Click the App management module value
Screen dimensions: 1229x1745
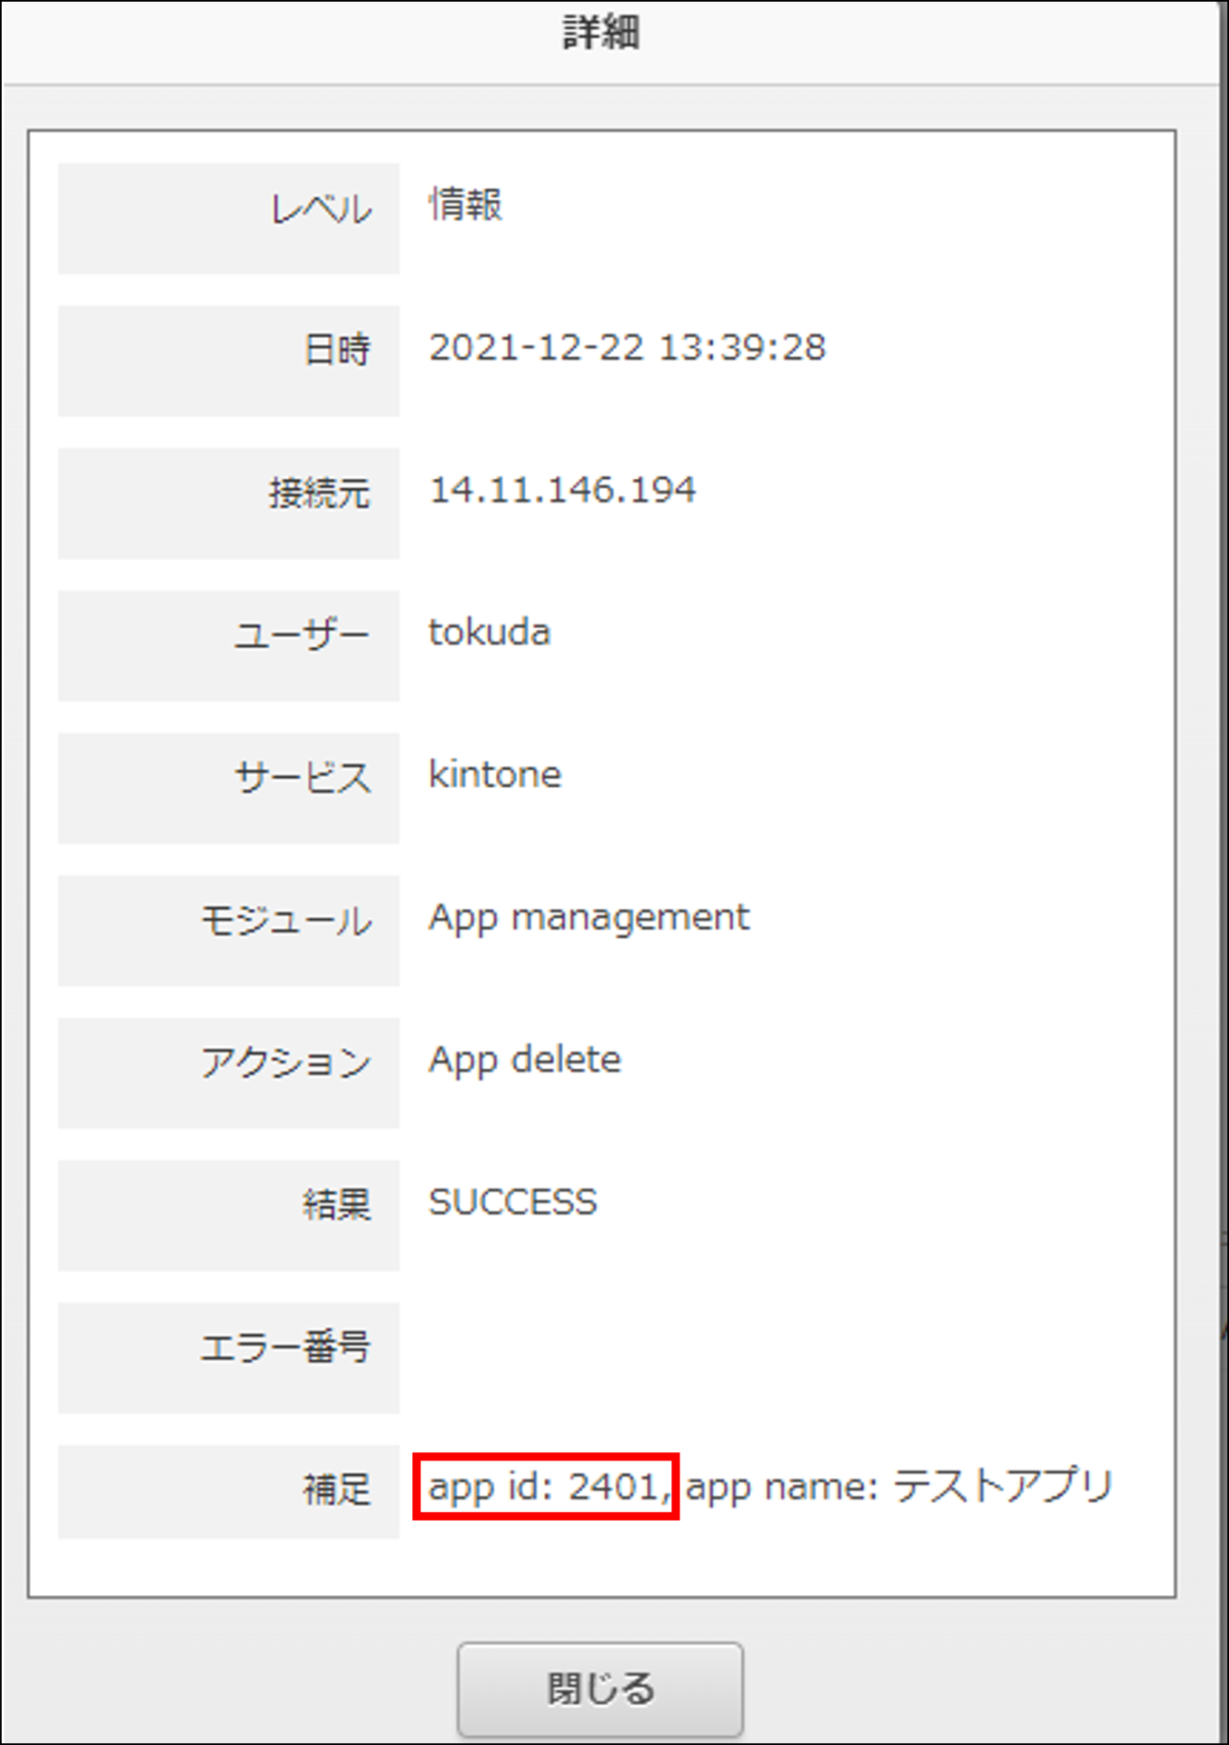coord(589,917)
